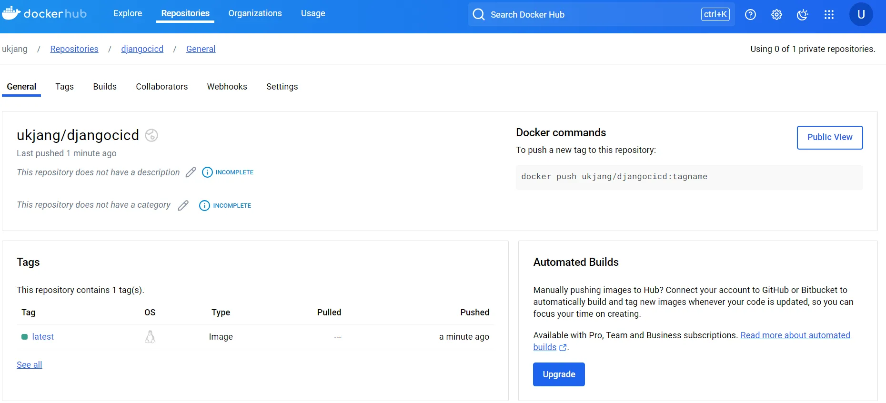This screenshot has width=886, height=403.
Task: Click the docker push command code box
Action: [x=689, y=177]
